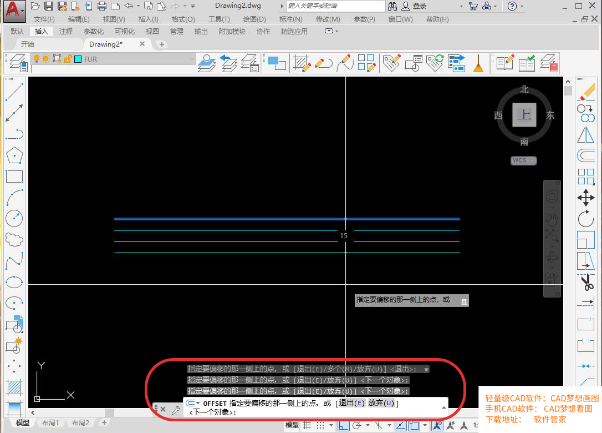602x433 pixels.
Task: Open the Layer States Manager icon
Action: 251,63
